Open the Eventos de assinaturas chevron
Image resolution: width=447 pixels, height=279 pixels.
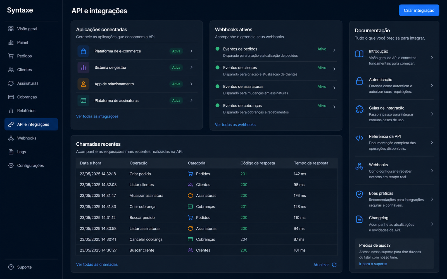click(x=334, y=88)
